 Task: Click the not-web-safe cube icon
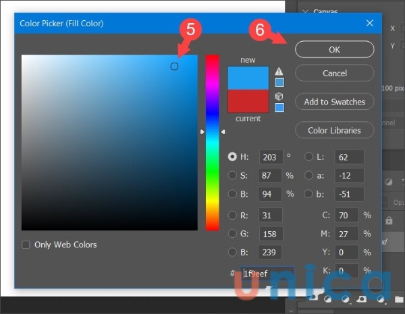click(279, 96)
